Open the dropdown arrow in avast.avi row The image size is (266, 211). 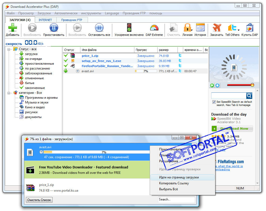pyautogui.click(x=77, y=71)
